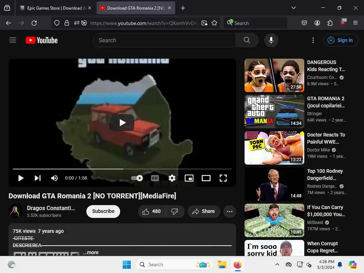Click the URL address bar
Viewport: 364px width, 273px height.
144,23
